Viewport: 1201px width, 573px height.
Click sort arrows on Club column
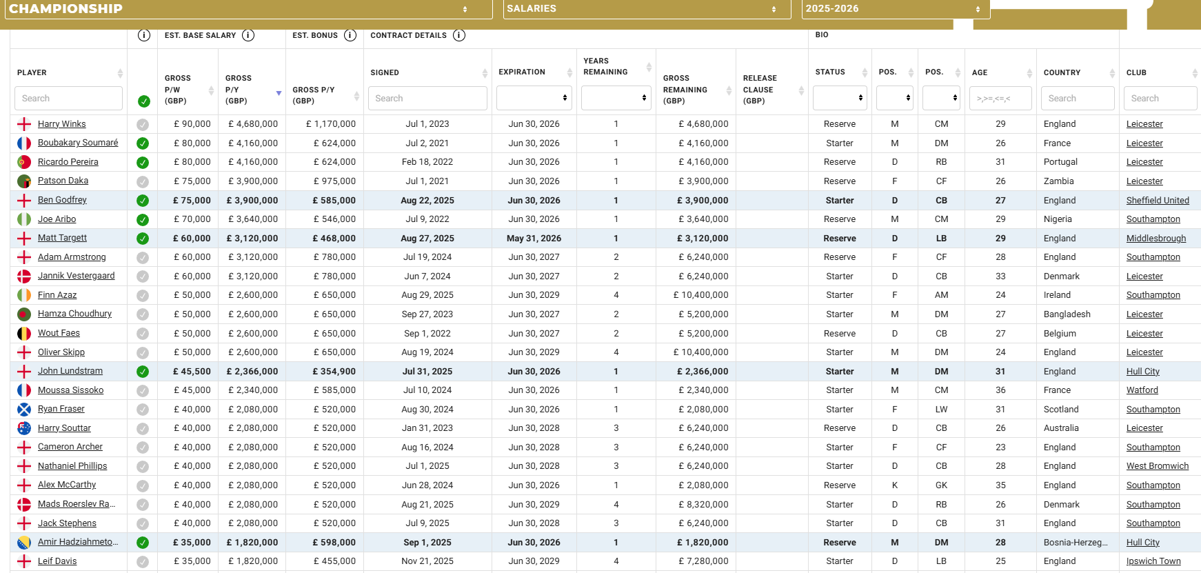1195,73
